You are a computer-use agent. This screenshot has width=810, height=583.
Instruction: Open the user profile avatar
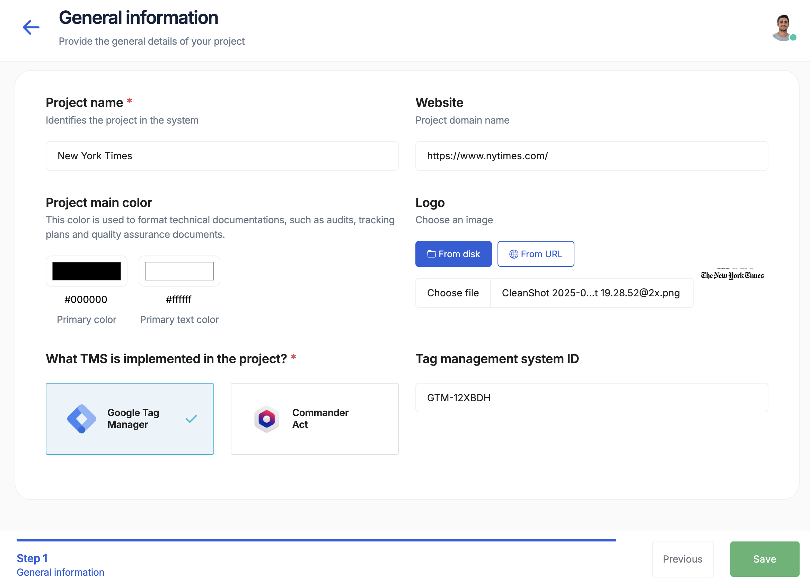click(x=783, y=27)
